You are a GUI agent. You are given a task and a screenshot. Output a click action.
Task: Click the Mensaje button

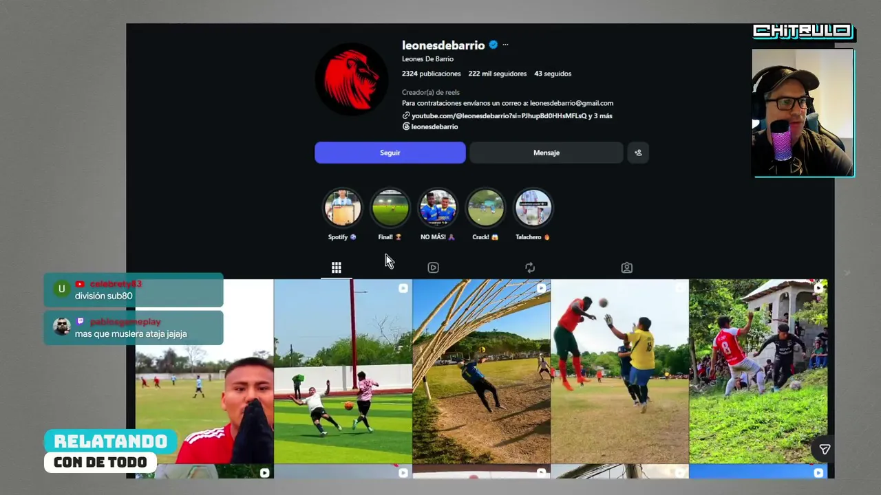click(546, 153)
